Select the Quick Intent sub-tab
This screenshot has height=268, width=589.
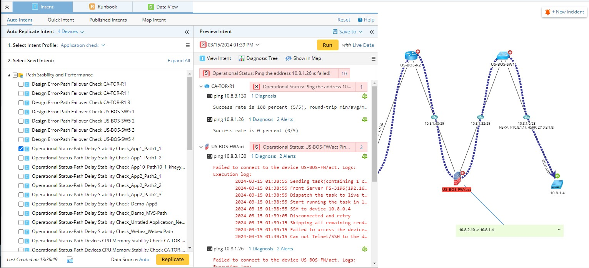[x=61, y=20]
